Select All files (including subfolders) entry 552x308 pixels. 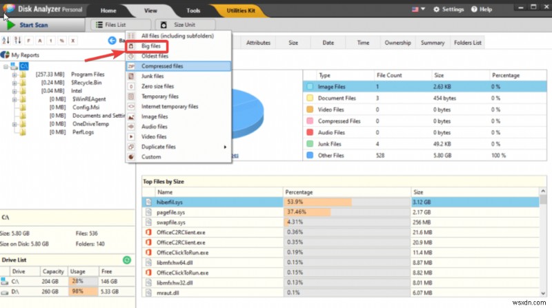coord(179,36)
